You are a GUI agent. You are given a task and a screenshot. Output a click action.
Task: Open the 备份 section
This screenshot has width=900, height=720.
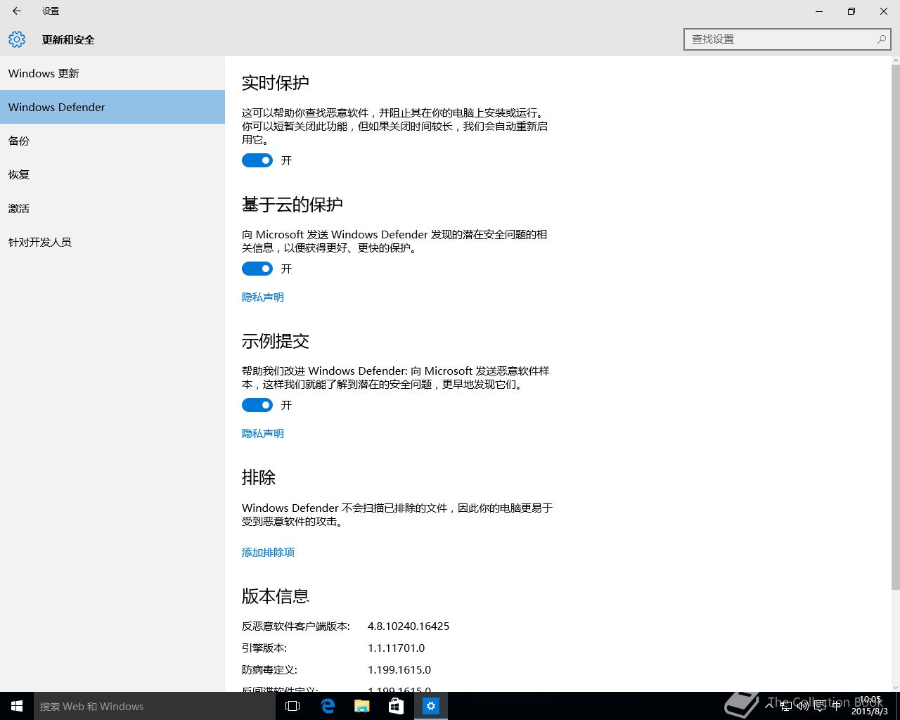tap(112, 141)
